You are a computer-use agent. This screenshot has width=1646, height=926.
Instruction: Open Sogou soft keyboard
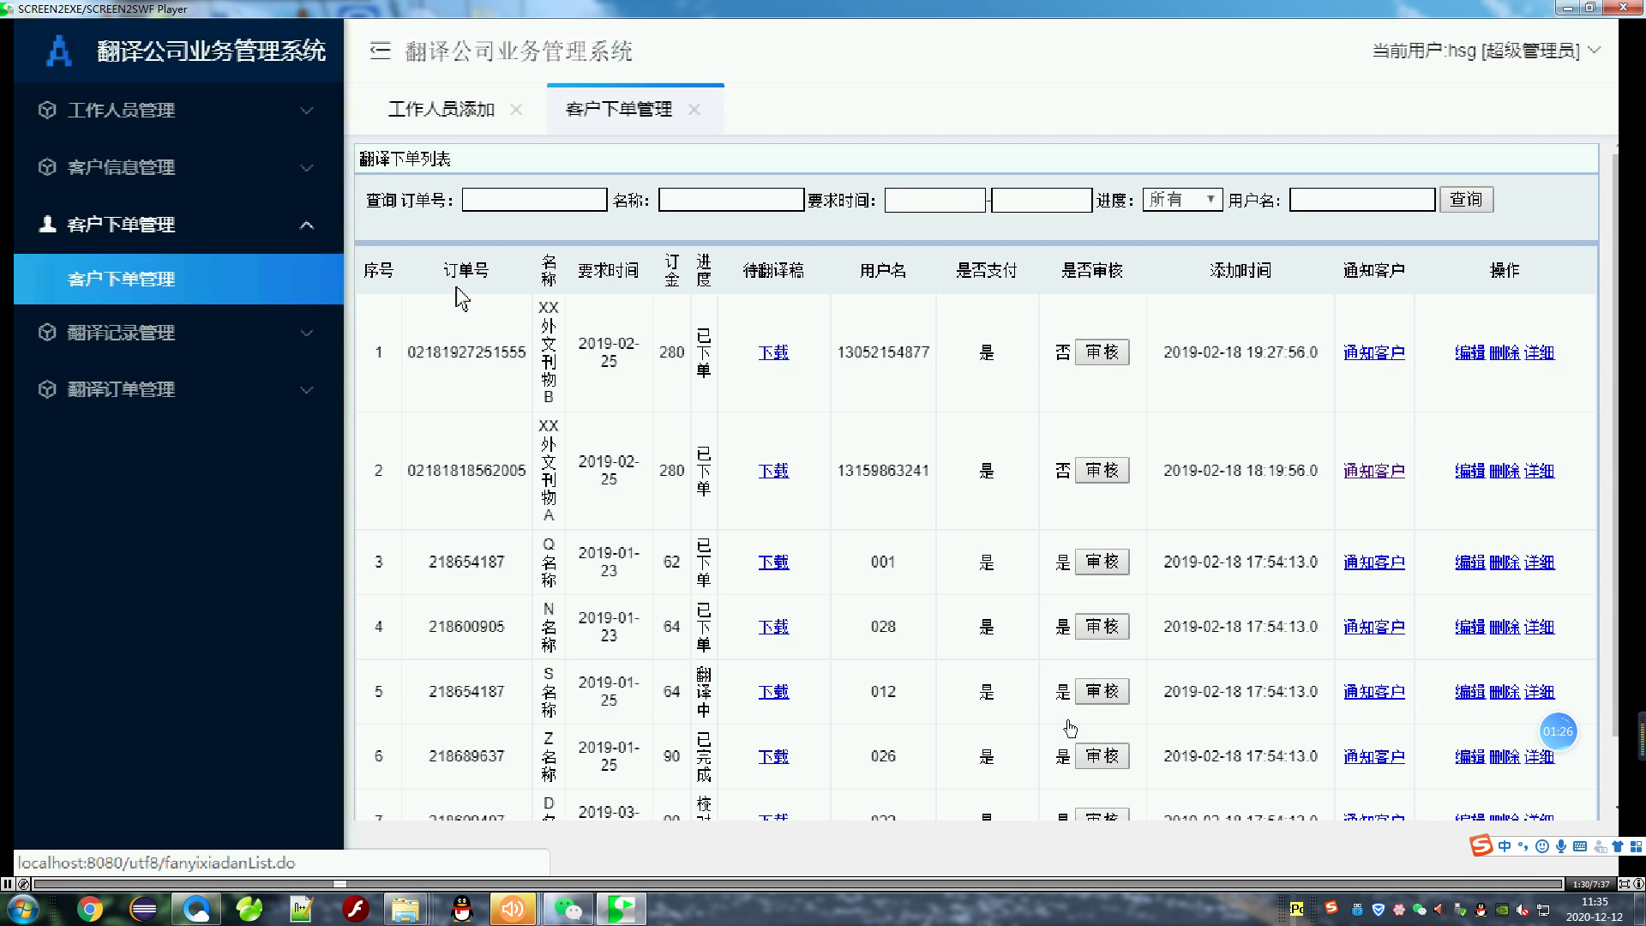tap(1580, 846)
